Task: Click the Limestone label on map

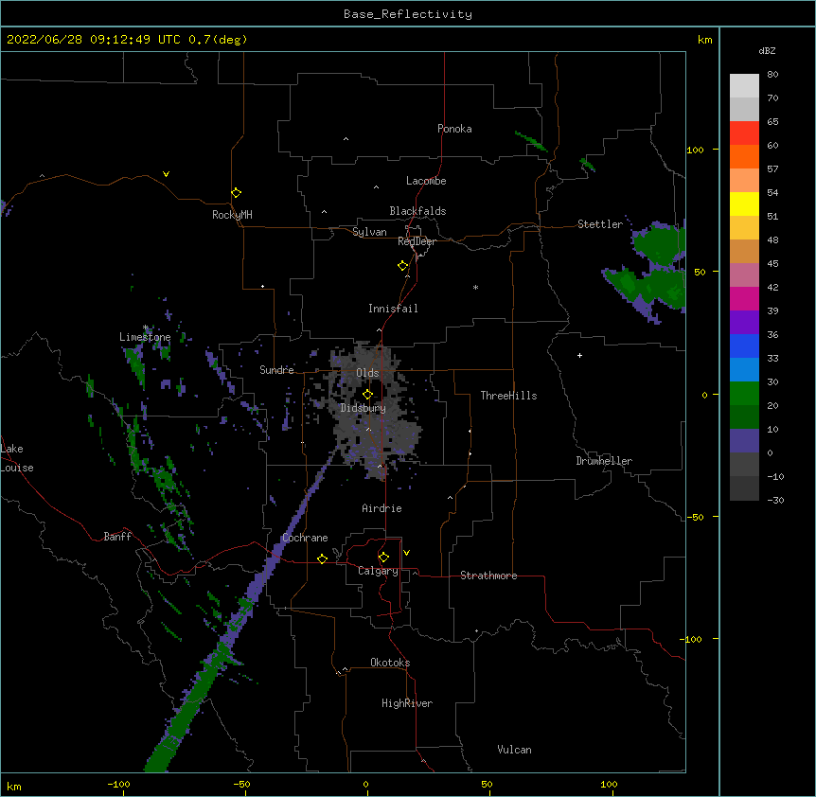Action: pyautogui.click(x=145, y=337)
